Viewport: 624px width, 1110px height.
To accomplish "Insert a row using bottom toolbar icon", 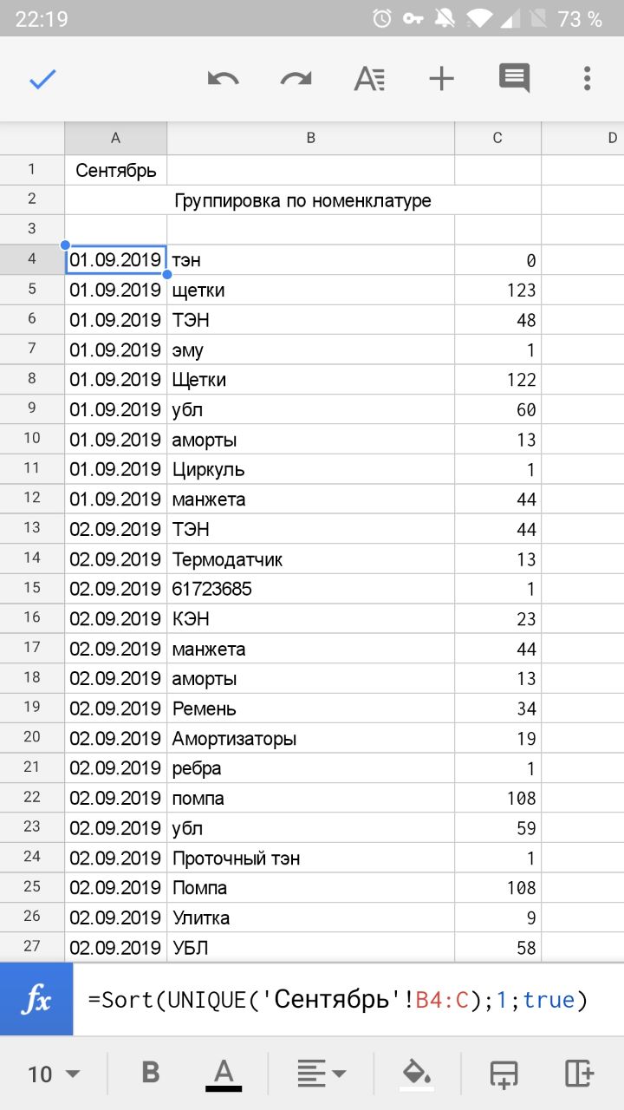I will (504, 1074).
